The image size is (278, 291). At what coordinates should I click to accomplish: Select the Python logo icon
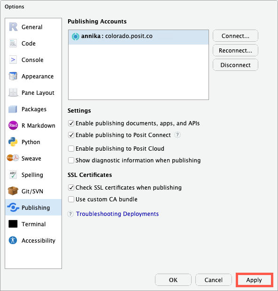point(13,142)
